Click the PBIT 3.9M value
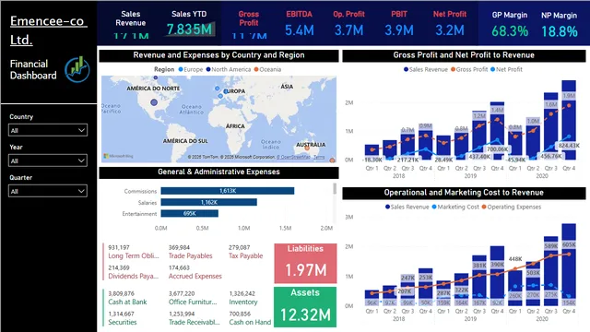 399,30
